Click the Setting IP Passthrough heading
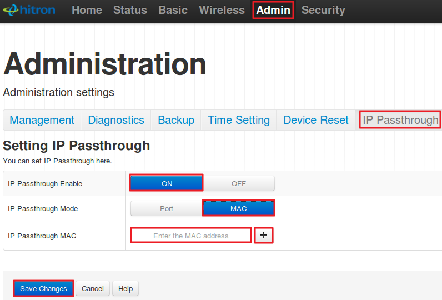The height and width of the screenshot is (300, 442). pyautogui.click(x=77, y=146)
